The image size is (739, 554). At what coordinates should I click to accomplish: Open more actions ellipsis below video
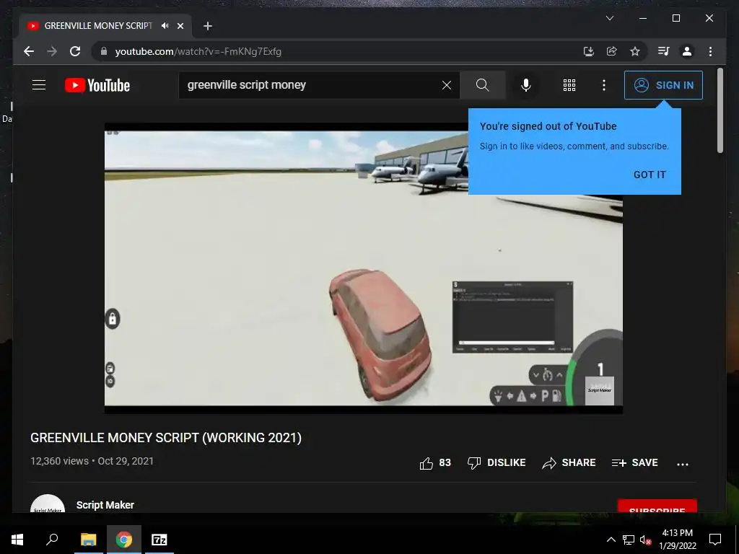[683, 464]
